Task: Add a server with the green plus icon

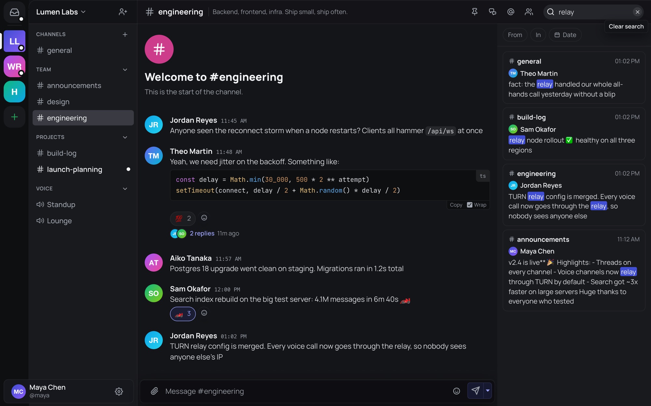Action: pyautogui.click(x=14, y=117)
